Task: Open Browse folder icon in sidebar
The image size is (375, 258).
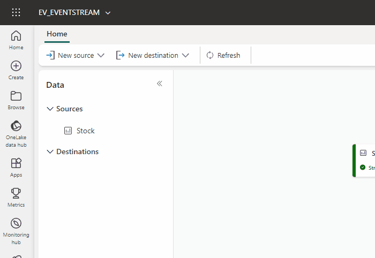Action: [16, 100]
